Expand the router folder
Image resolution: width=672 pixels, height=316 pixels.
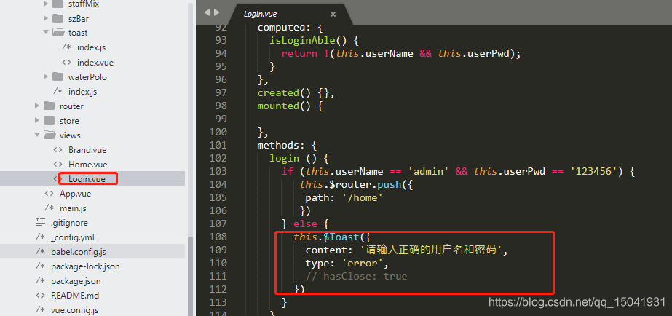pyautogui.click(x=37, y=106)
